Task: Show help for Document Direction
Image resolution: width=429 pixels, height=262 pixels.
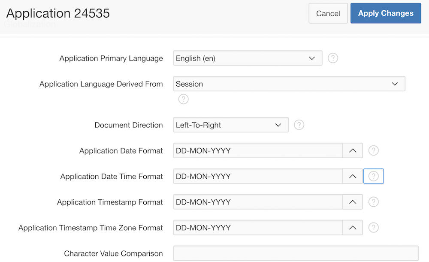Action: point(299,125)
